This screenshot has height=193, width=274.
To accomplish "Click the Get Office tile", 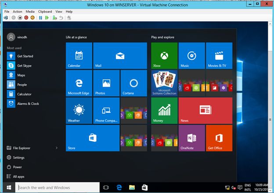I will [219, 138].
